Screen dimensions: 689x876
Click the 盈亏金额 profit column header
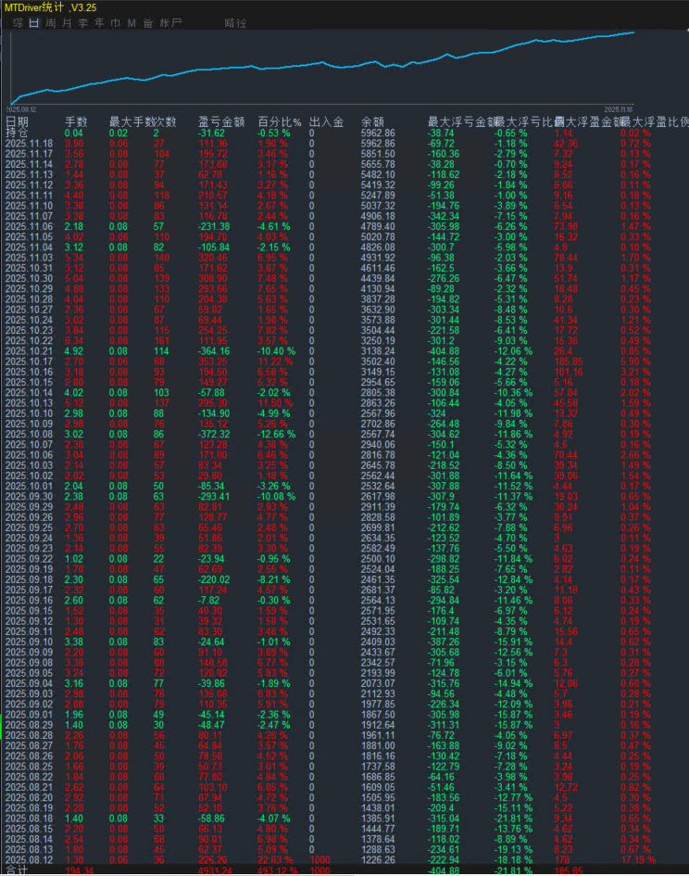click(x=221, y=121)
